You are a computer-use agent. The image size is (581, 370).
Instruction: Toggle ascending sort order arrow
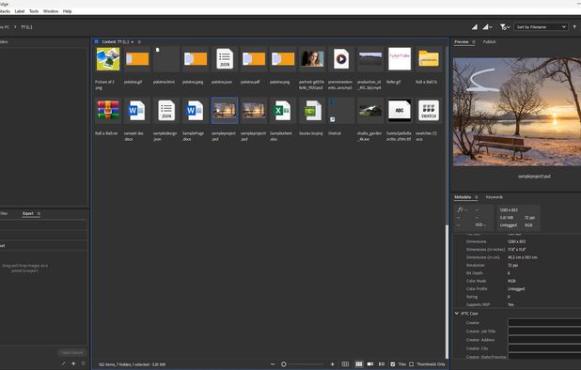coord(574,27)
